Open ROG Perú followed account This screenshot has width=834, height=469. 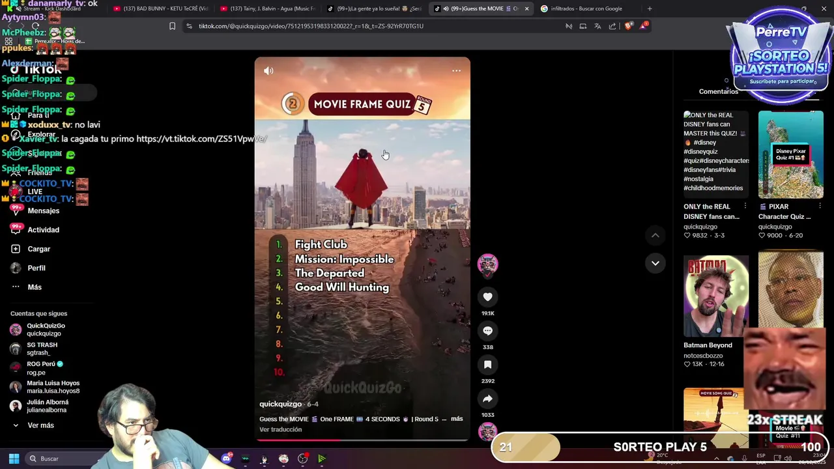coord(44,368)
